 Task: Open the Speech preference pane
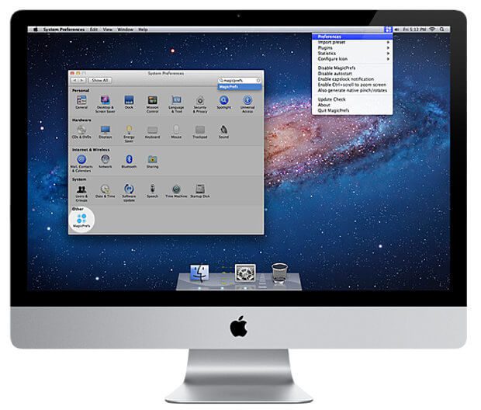pos(153,191)
